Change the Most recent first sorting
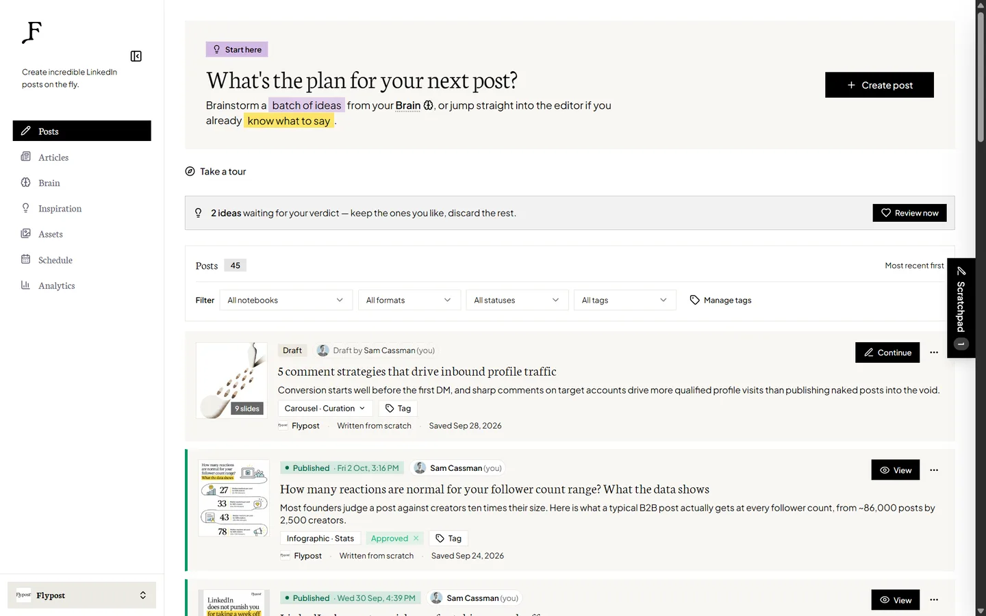The height and width of the screenshot is (616, 986). 914,266
